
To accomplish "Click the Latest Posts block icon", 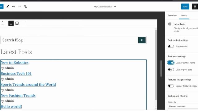I will 170,24.
